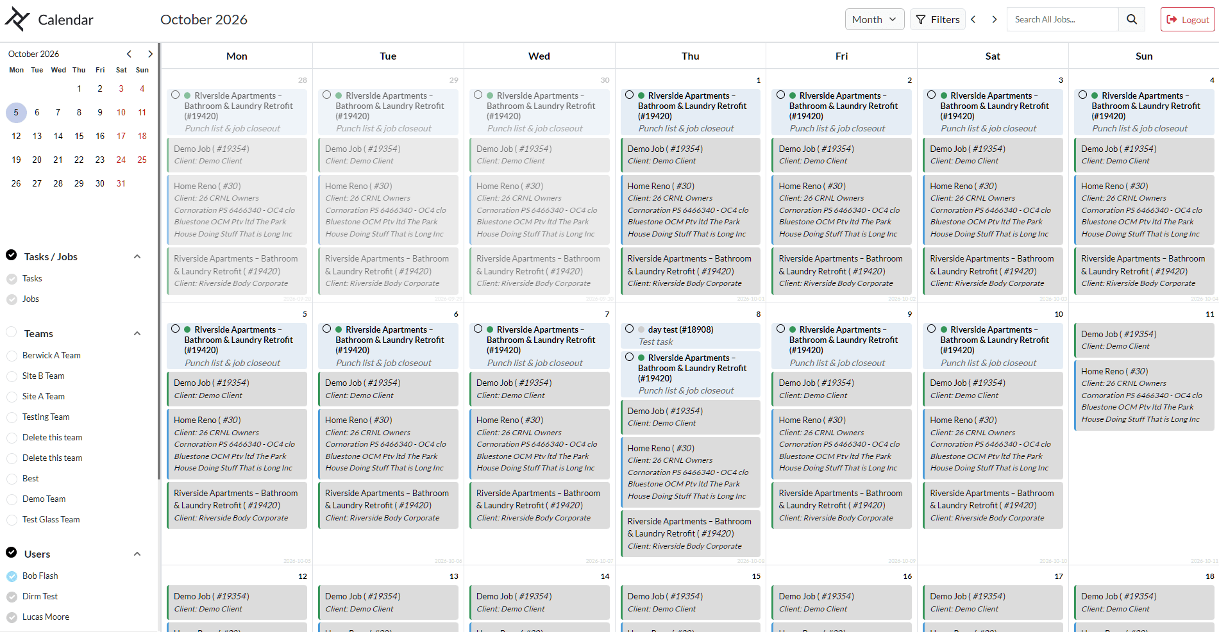Image resolution: width=1219 pixels, height=632 pixels.
Task: Click the Calendar app logo icon
Action: pyautogui.click(x=17, y=19)
